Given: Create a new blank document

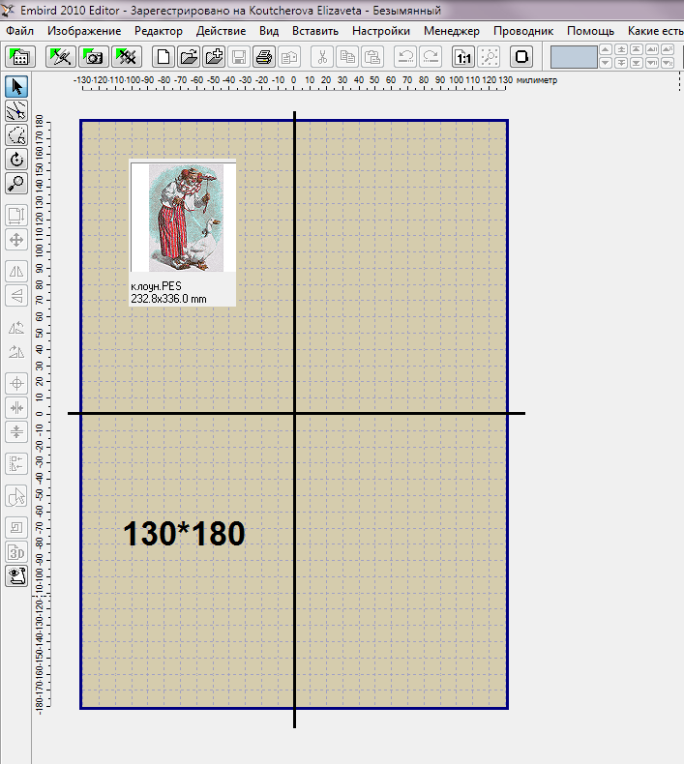Looking at the screenshot, I should [x=165, y=57].
